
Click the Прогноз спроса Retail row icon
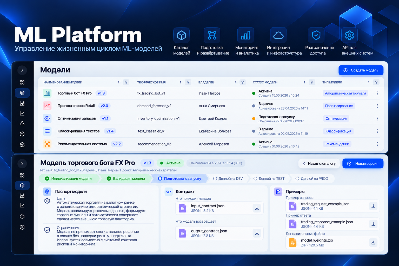click(x=47, y=106)
